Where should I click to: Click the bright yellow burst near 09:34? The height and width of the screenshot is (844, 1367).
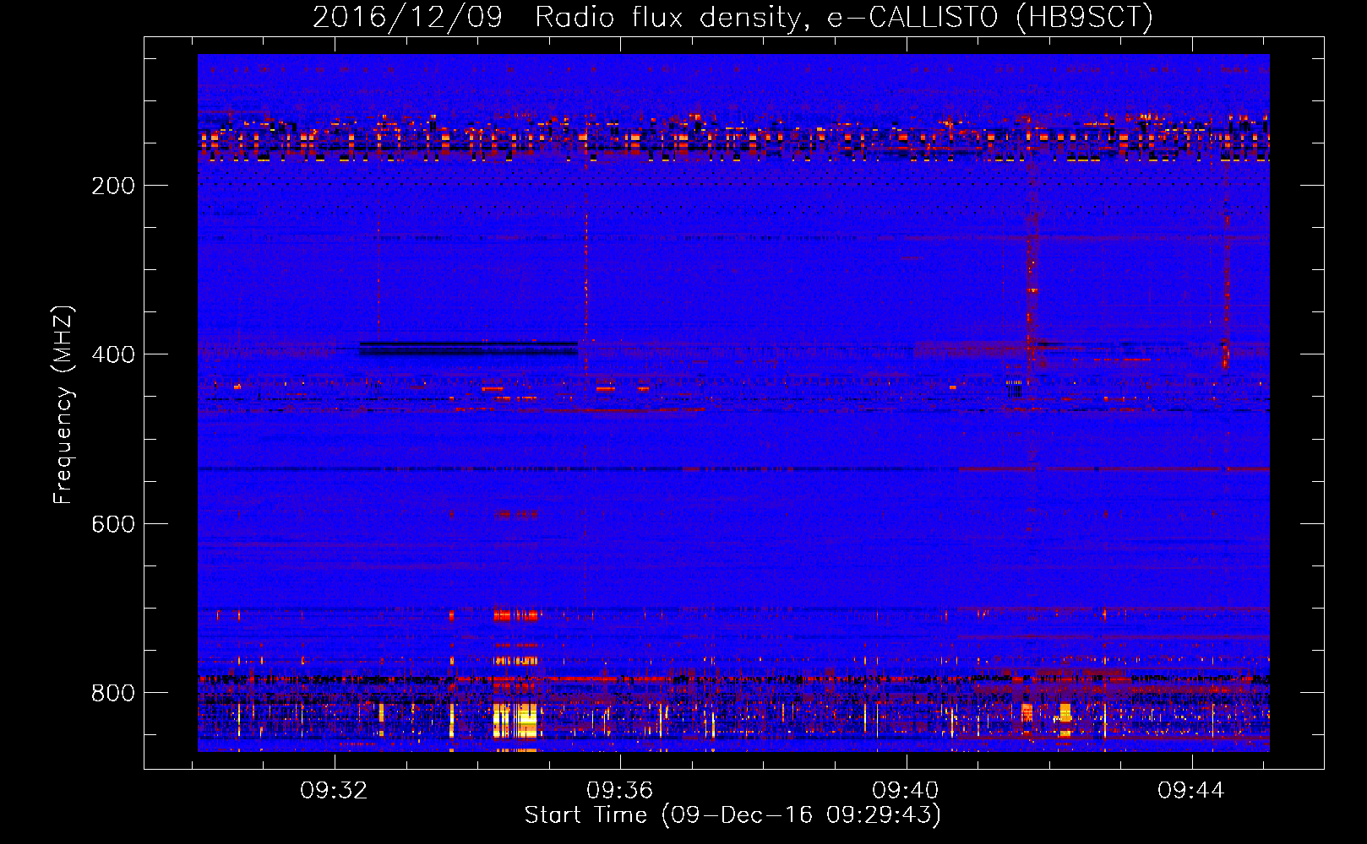click(515, 720)
